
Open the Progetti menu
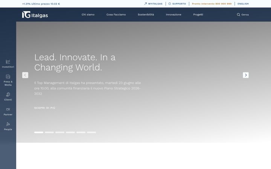[198, 15]
